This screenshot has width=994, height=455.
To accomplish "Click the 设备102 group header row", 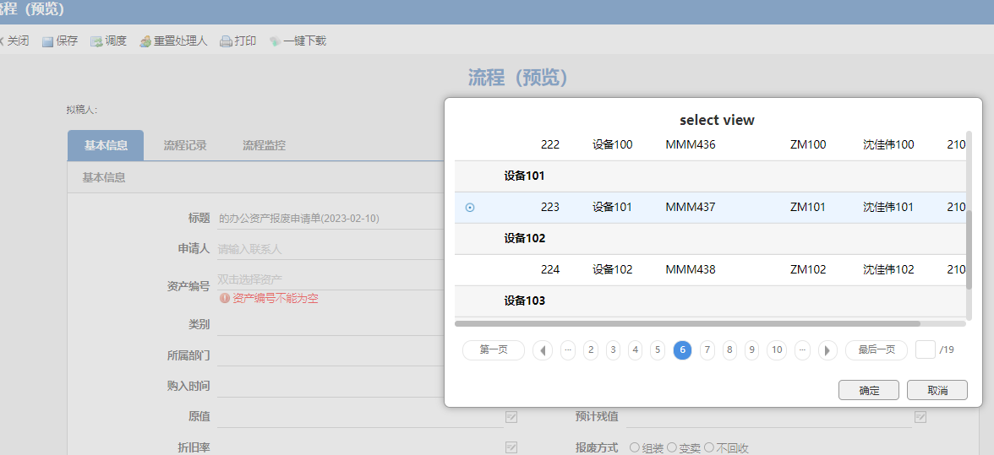I will tap(710, 239).
